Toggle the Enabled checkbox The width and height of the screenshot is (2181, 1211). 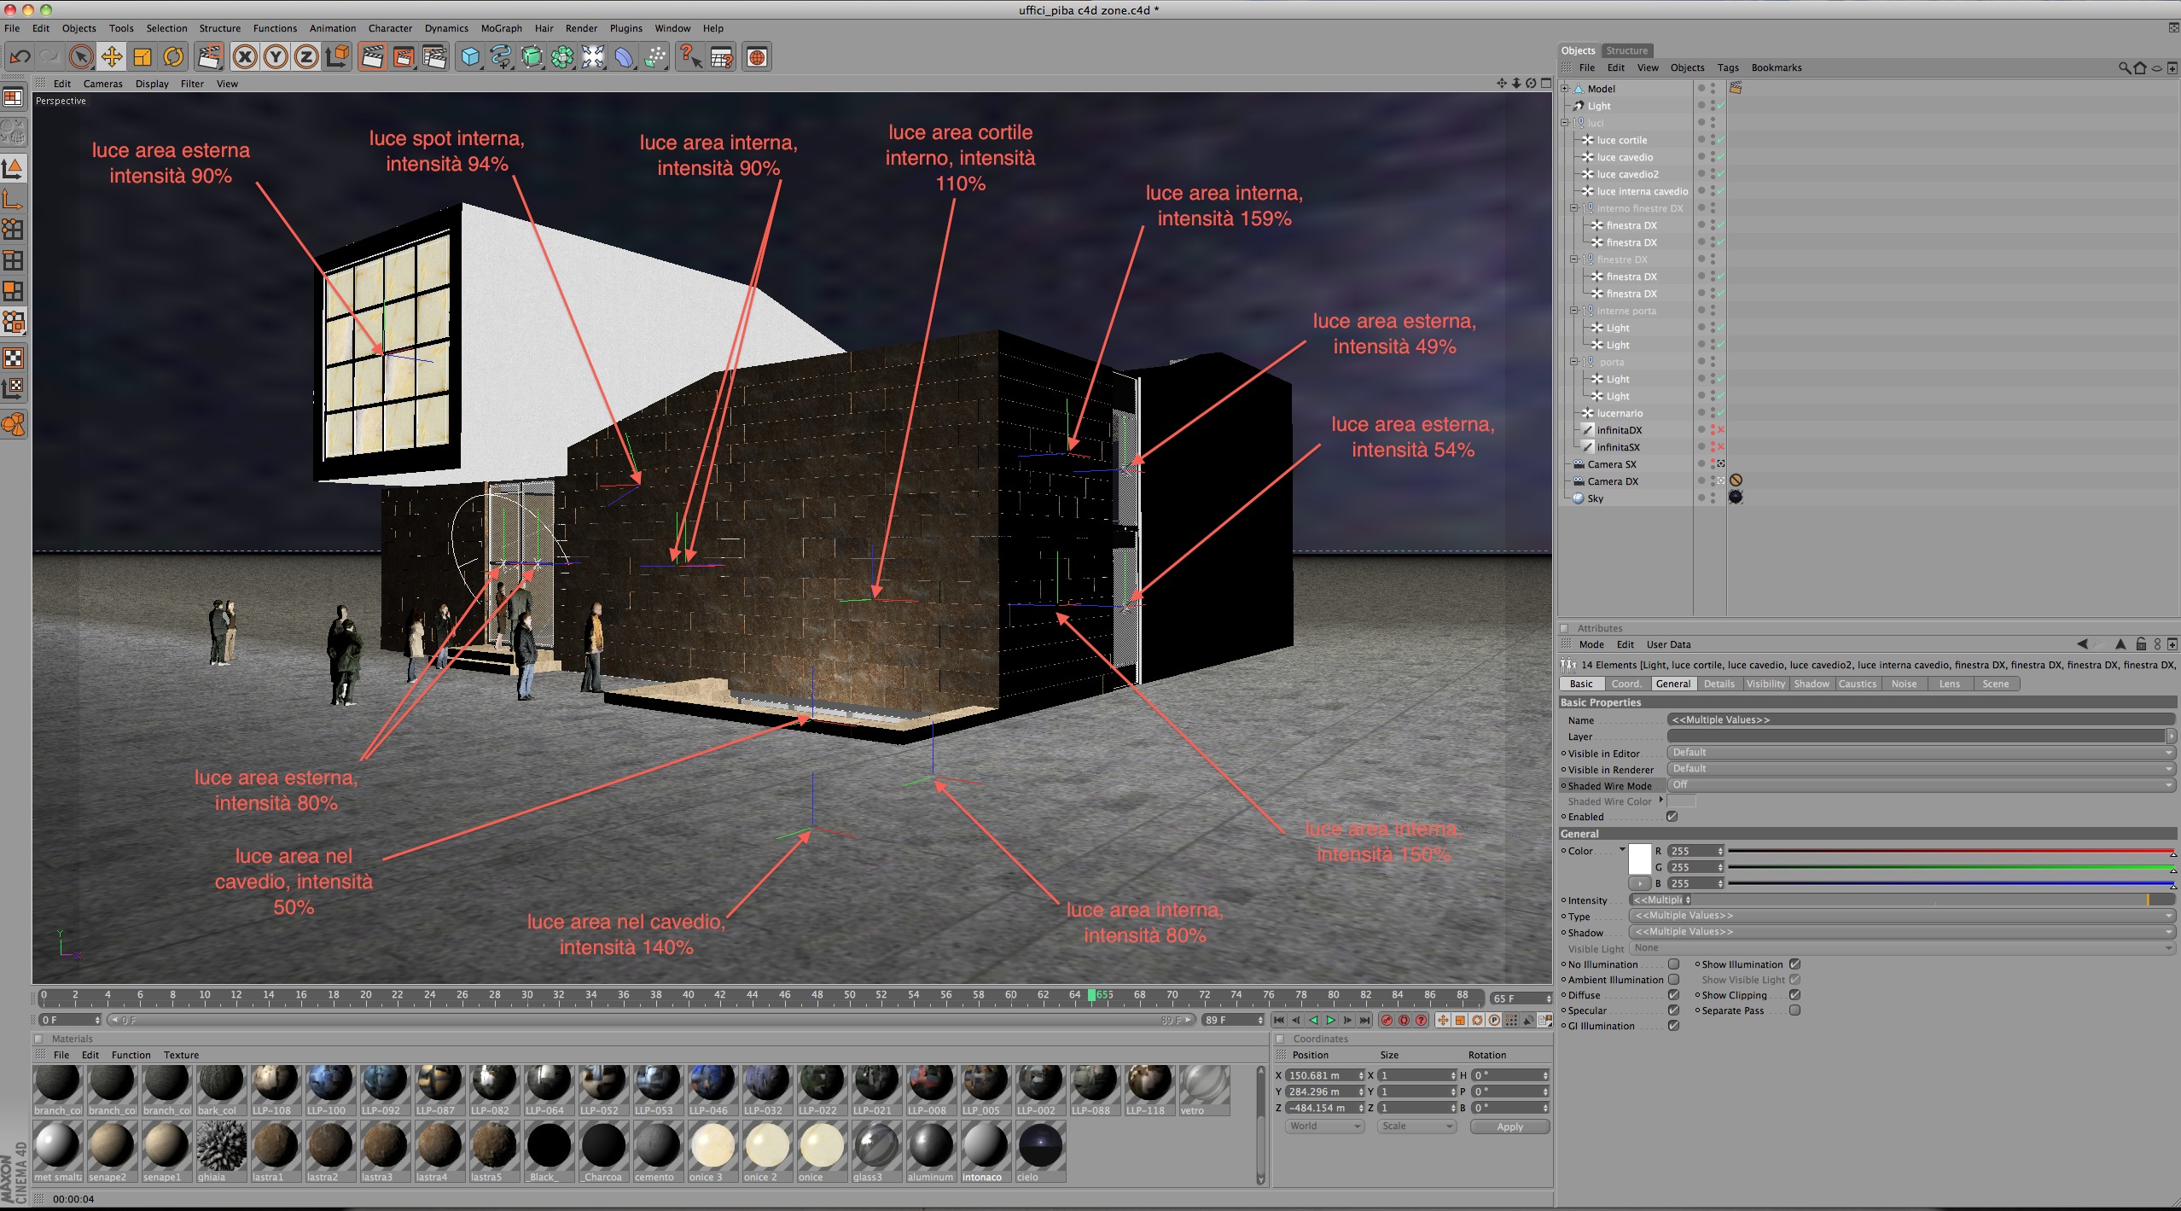1672,817
